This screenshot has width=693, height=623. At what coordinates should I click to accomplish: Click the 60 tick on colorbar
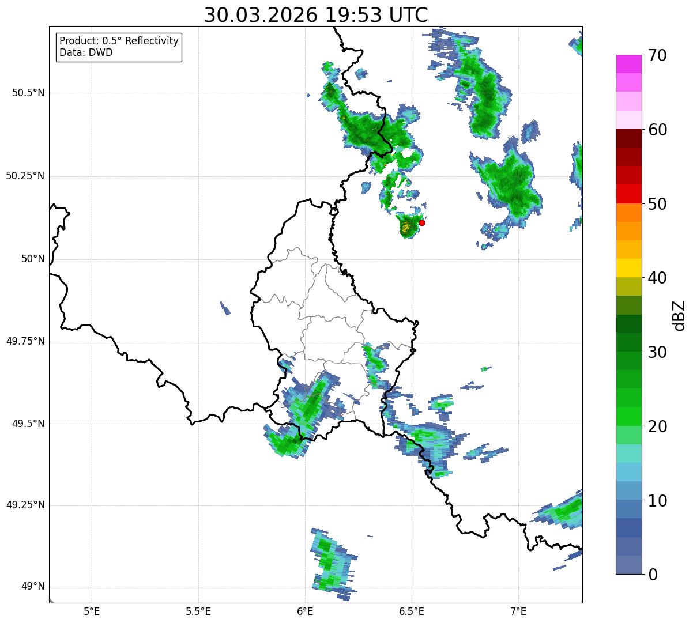click(x=657, y=130)
